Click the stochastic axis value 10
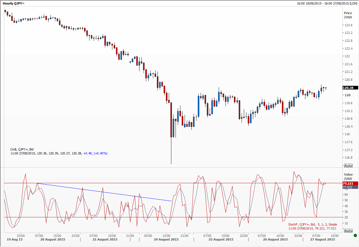 click(346, 223)
